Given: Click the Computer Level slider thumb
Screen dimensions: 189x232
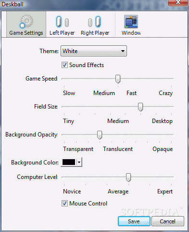Looking at the screenshot, I should coord(128,177).
